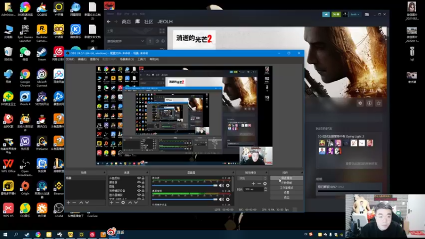
Task: Set first mixer channel volume slider
Action: pyautogui.click(x=185, y=185)
